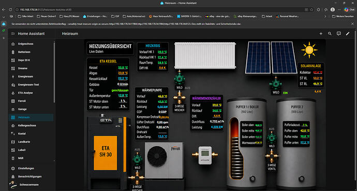Click the radiator image

(205, 55)
